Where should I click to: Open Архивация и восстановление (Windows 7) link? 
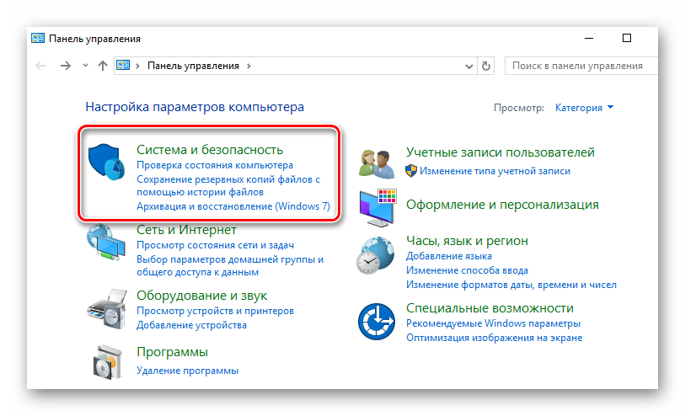(x=233, y=206)
